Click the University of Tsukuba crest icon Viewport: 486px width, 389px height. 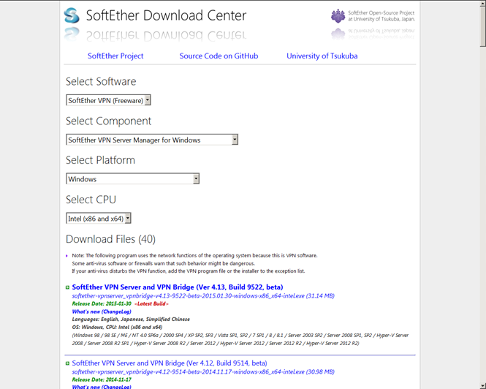point(338,16)
